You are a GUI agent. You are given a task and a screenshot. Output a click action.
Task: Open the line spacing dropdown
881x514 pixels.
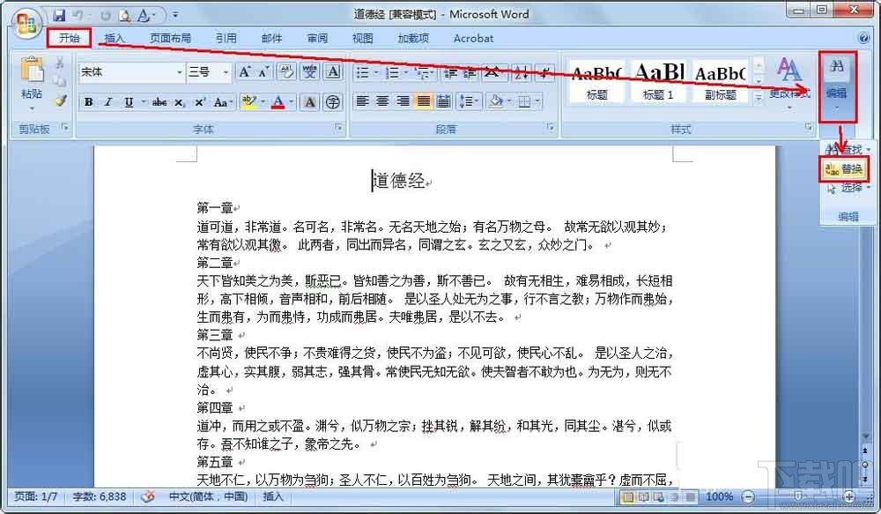click(x=468, y=101)
